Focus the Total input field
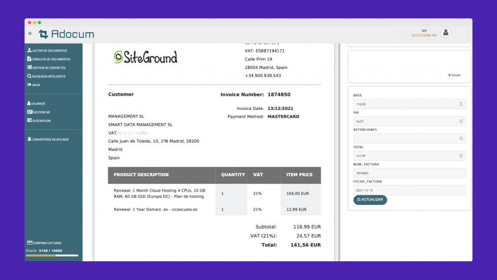The height and width of the screenshot is (280, 497). pyautogui.click(x=410, y=156)
